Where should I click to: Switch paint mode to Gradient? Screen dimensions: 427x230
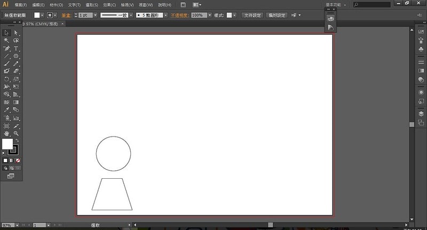pyautogui.click(x=12, y=160)
